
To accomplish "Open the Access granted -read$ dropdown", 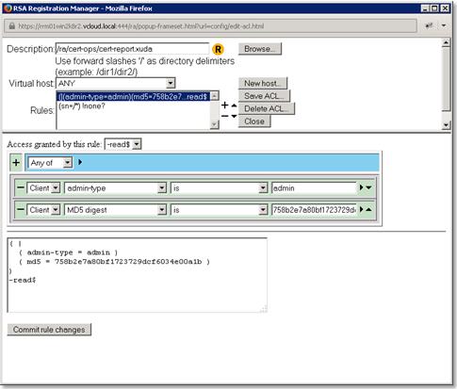I will (122, 144).
